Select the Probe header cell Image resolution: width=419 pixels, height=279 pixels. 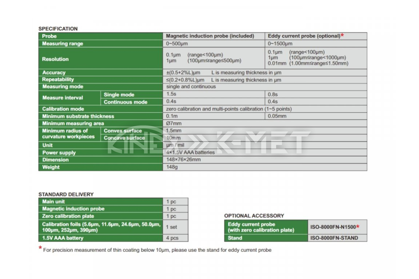click(x=101, y=36)
